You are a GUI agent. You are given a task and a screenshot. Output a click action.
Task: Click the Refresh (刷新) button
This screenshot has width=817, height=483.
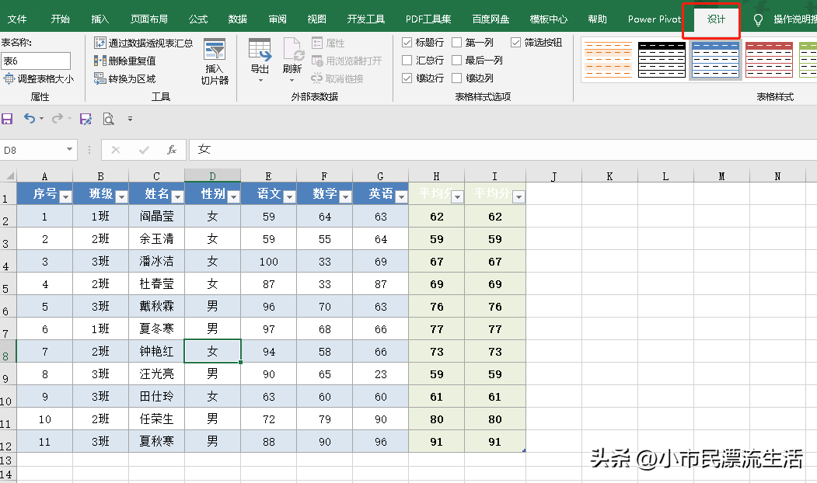pos(292,61)
